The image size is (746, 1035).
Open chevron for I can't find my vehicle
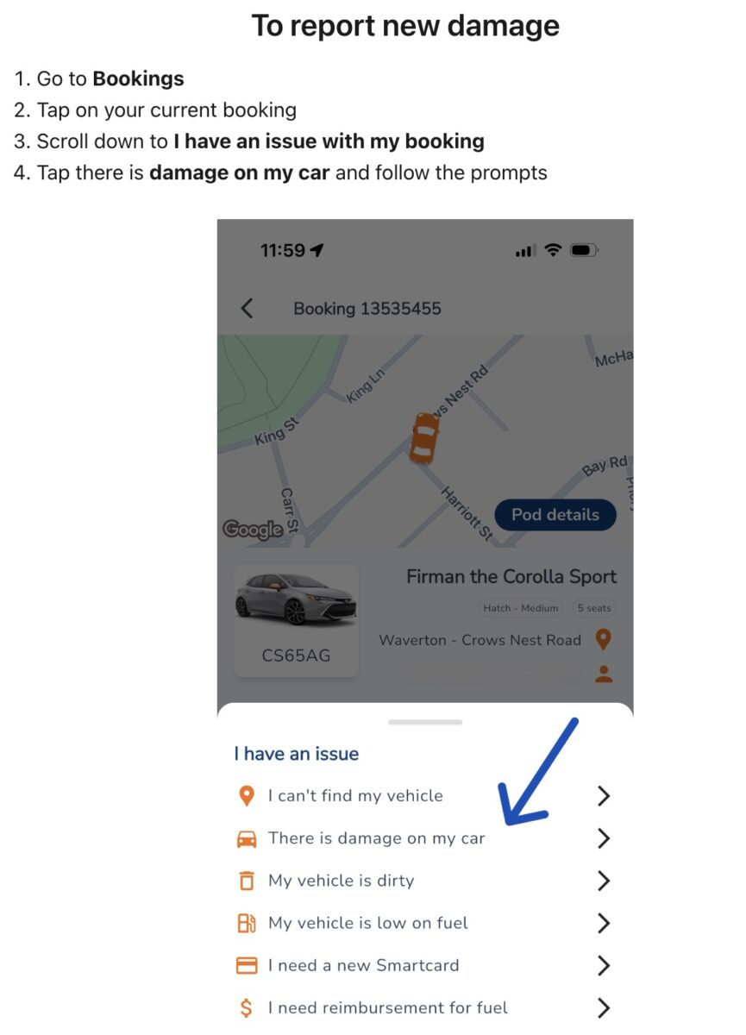point(604,796)
